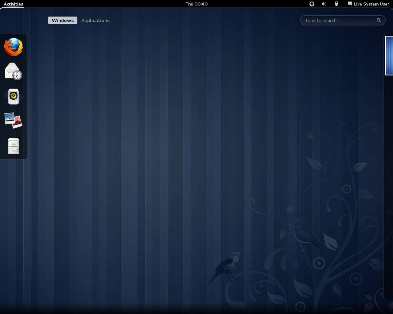Open the Files file manager
393x314 pixels.
pyautogui.click(x=14, y=146)
